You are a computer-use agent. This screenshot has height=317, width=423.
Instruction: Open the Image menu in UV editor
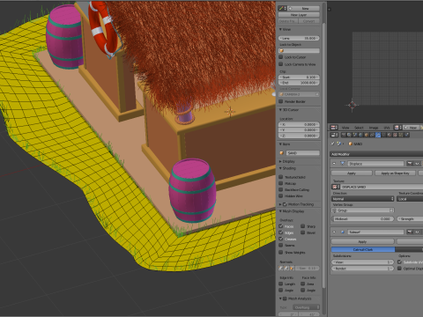point(374,128)
